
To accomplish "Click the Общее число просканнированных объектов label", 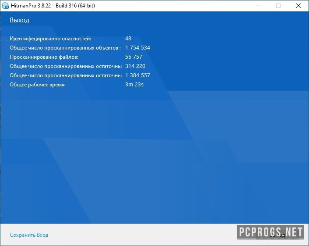I will pyautogui.click(x=65, y=48).
